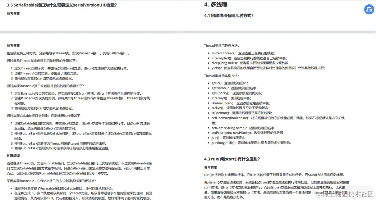Viewport: 376px width, 200px height.
Task: Click line '通过实现Runnable接口来创建并启动线程的步骤如下:'
Action: pos(45,86)
